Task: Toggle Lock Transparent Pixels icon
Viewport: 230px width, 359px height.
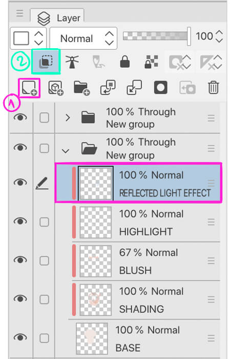Action: (151, 62)
